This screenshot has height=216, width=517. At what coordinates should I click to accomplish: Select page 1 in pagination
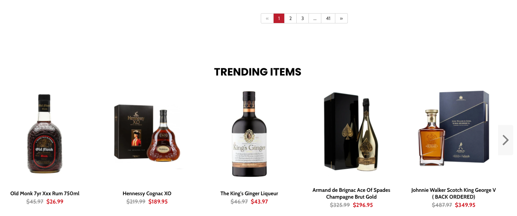pos(279,18)
